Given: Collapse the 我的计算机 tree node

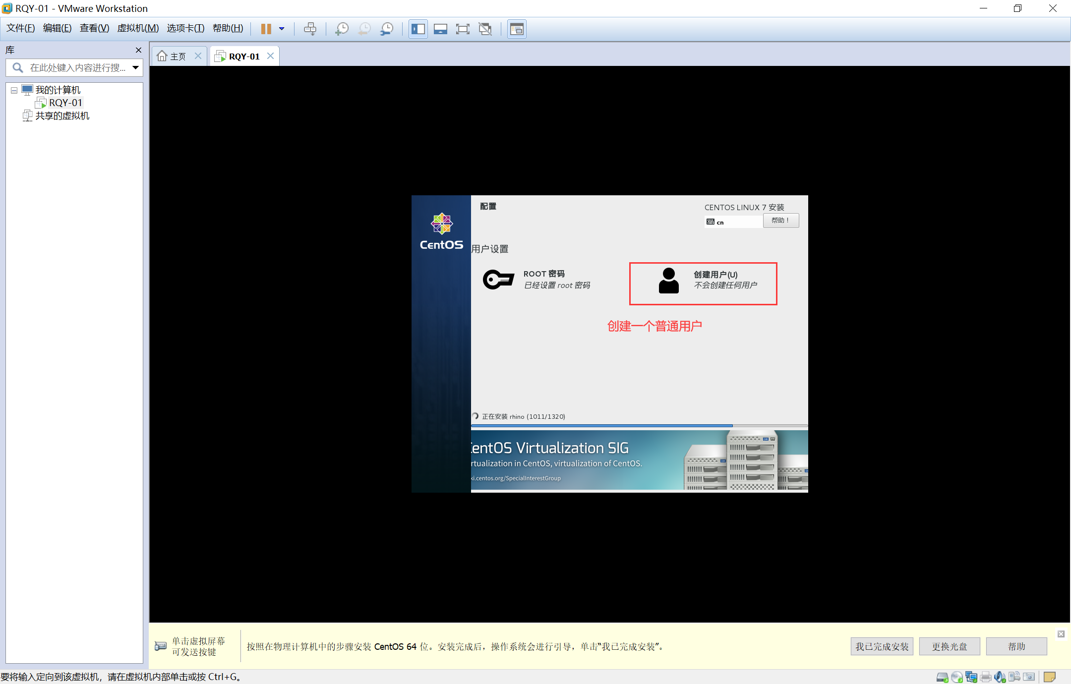Looking at the screenshot, I should pyautogui.click(x=14, y=90).
